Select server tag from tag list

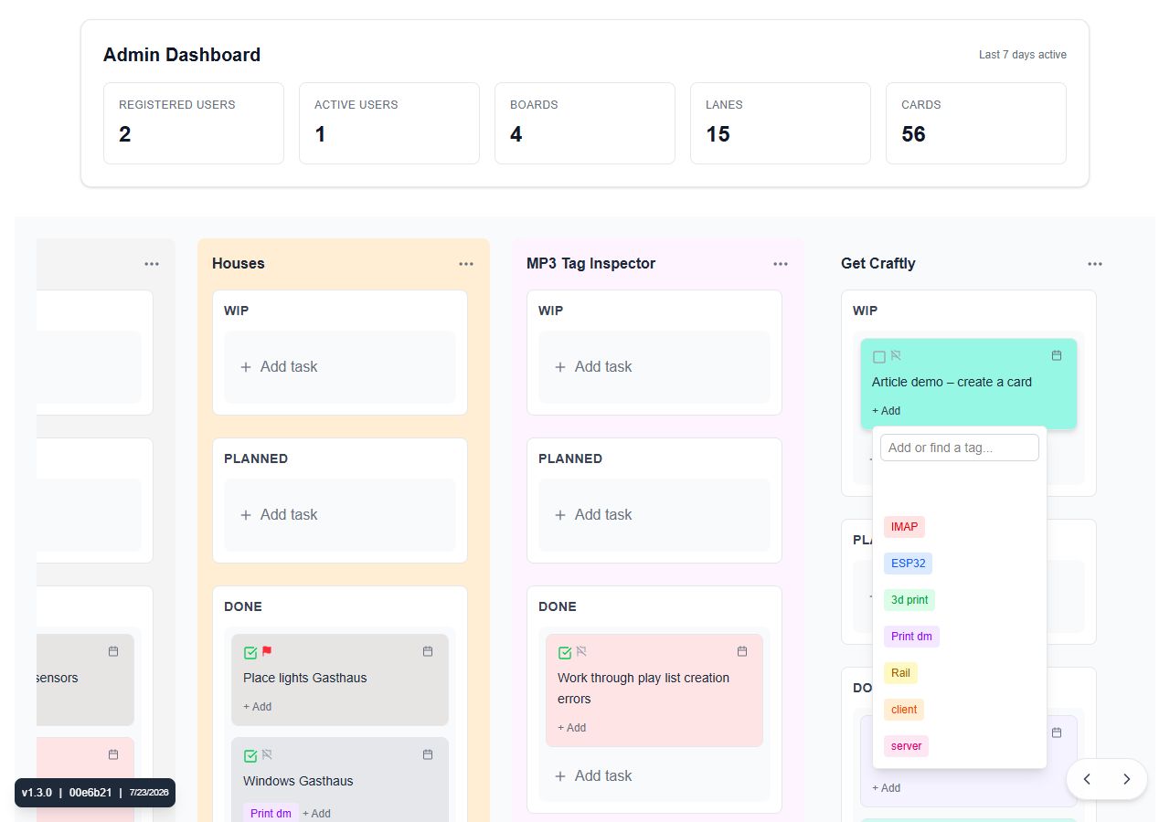point(906,746)
